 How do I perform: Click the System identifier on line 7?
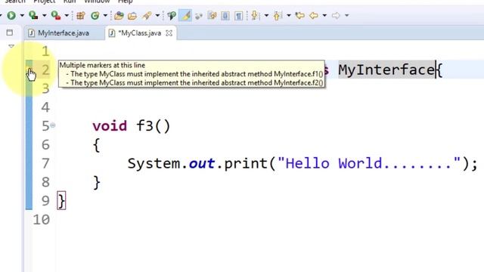154,163
